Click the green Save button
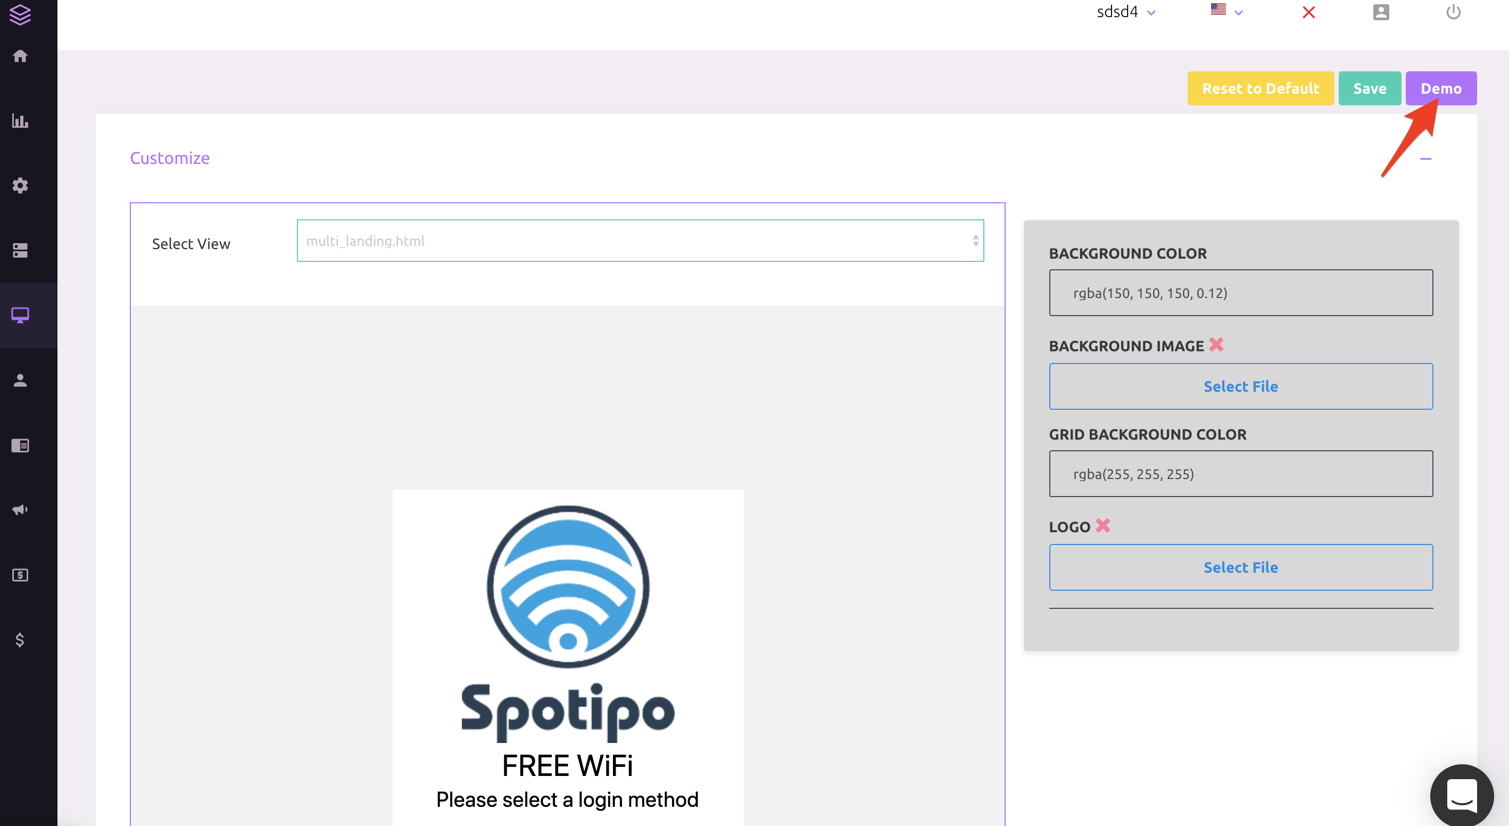 pos(1369,88)
